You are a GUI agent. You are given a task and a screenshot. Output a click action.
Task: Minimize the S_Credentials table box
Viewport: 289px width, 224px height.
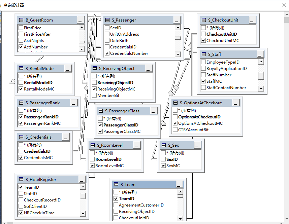(x=66, y=137)
